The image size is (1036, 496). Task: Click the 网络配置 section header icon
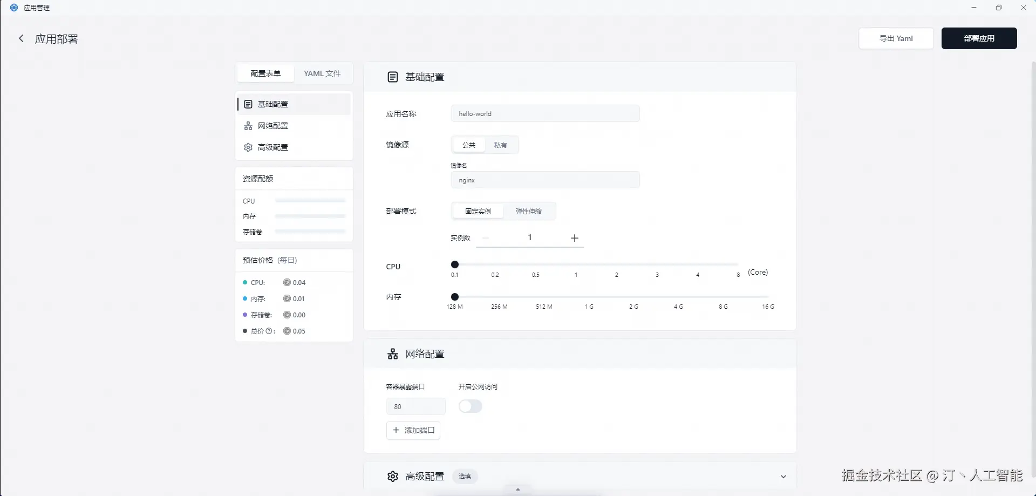[x=393, y=354]
